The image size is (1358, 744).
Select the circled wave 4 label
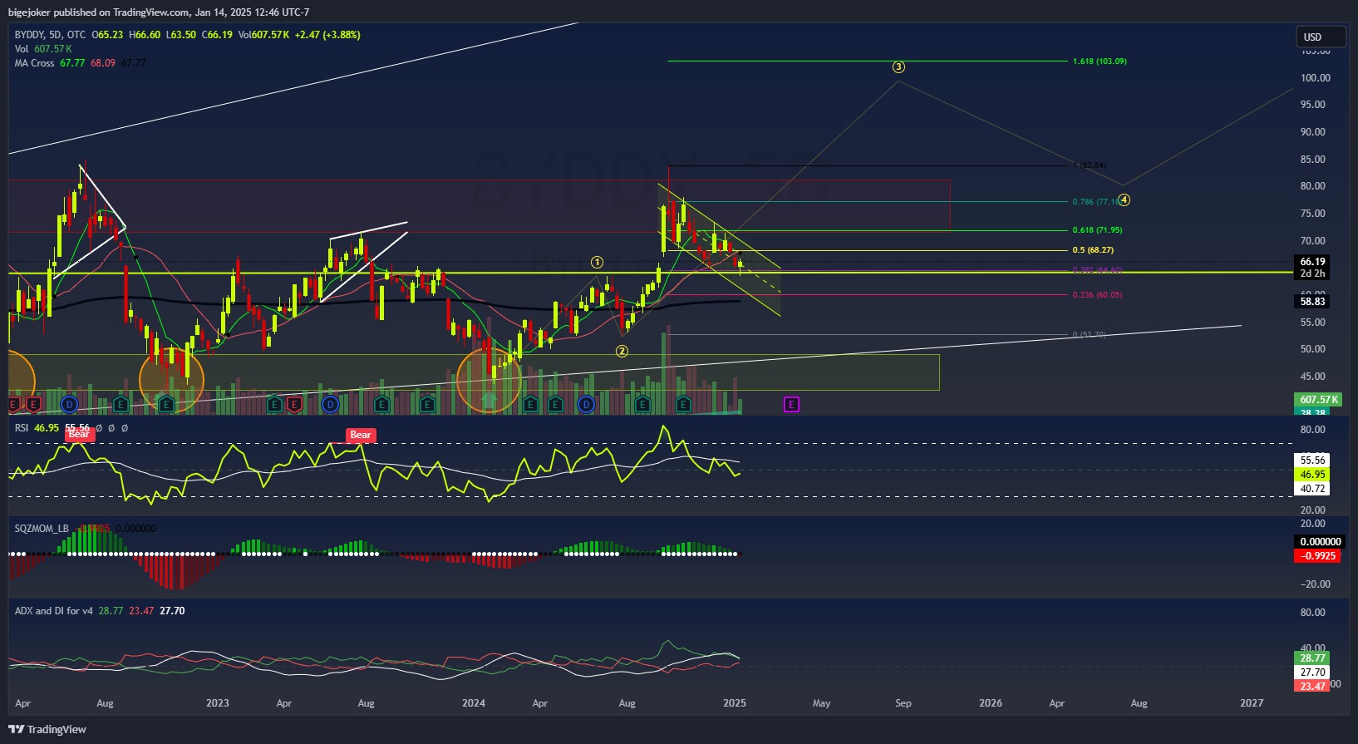point(1124,200)
